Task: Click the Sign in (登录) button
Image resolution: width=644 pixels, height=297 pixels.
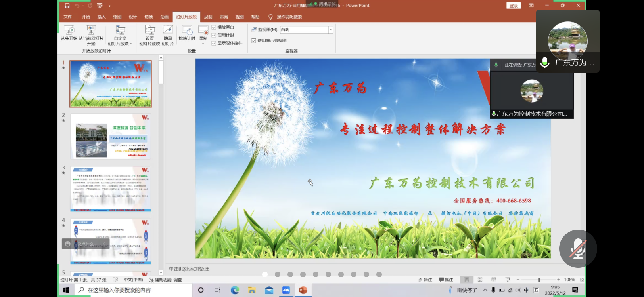Action: tap(514, 6)
